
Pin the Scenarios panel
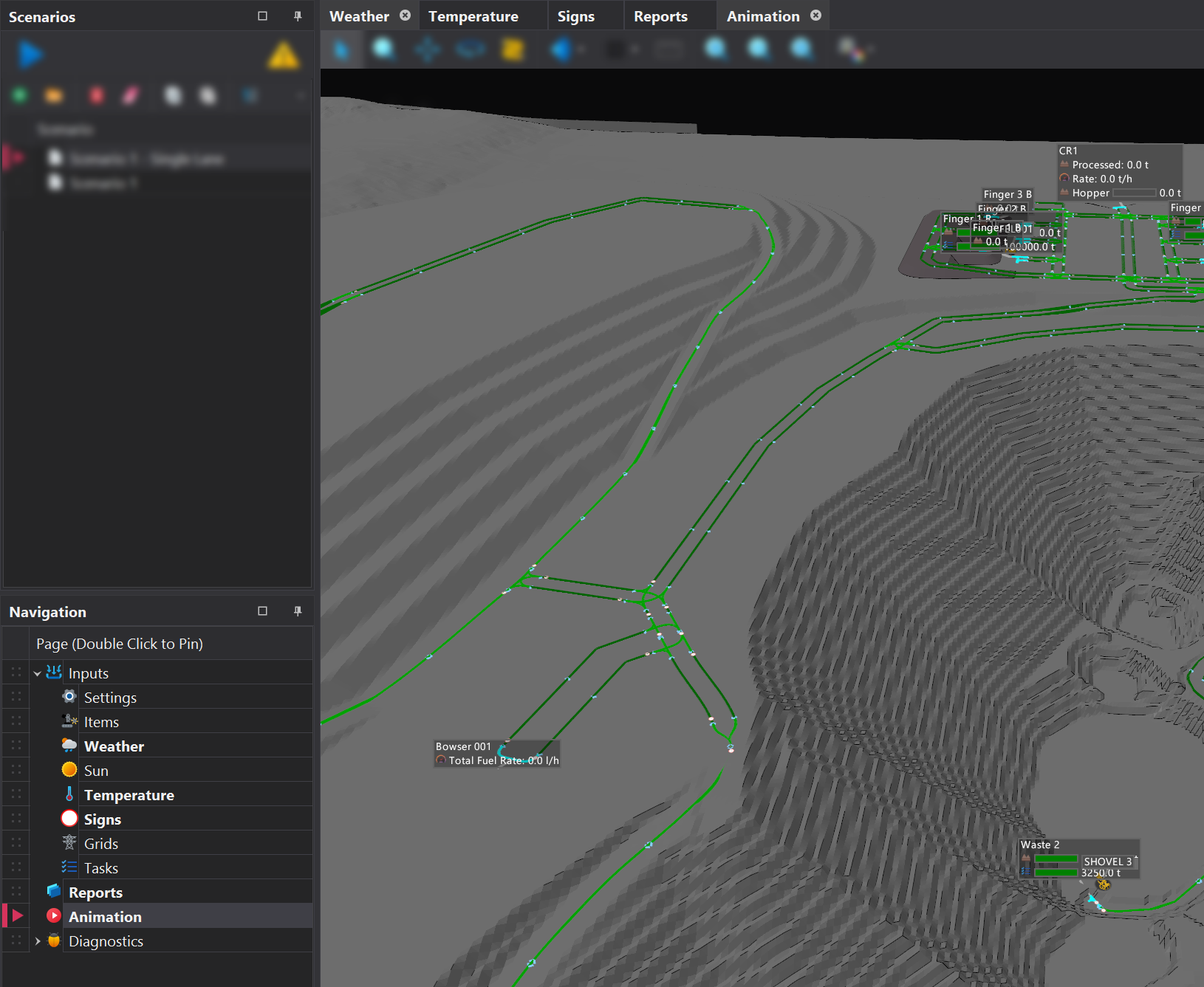click(298, 16)
